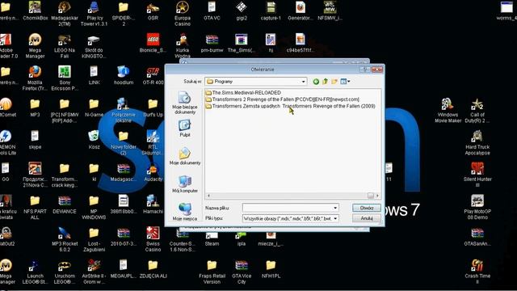Screen dimensions: 517x291
Task: Select Mozilla Firefox desktop icon
Action: [x=35, y=78]
